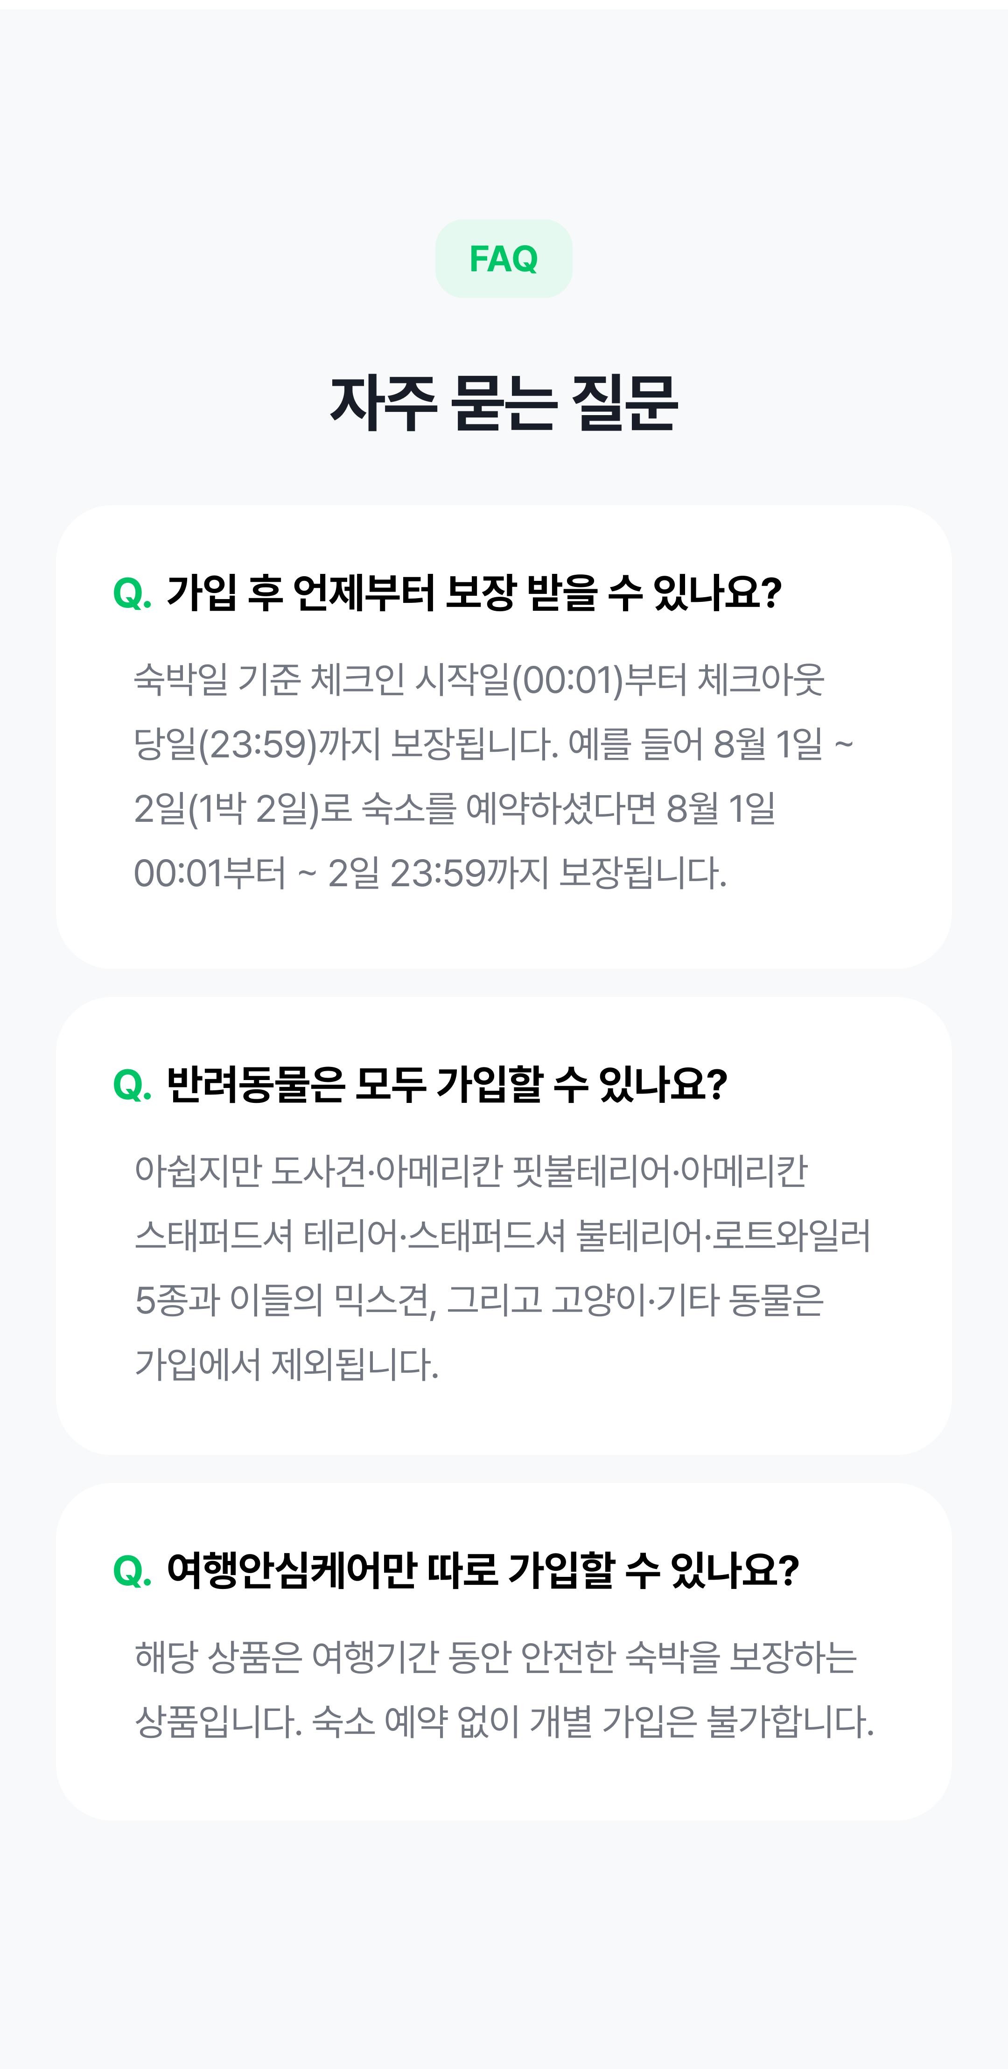Viewport: 1008px width, 2069px height.
Task: Expand the '여행안심케어만 따로 가입할 수 있나요?' question
Action: click(x=483, y=1571)
